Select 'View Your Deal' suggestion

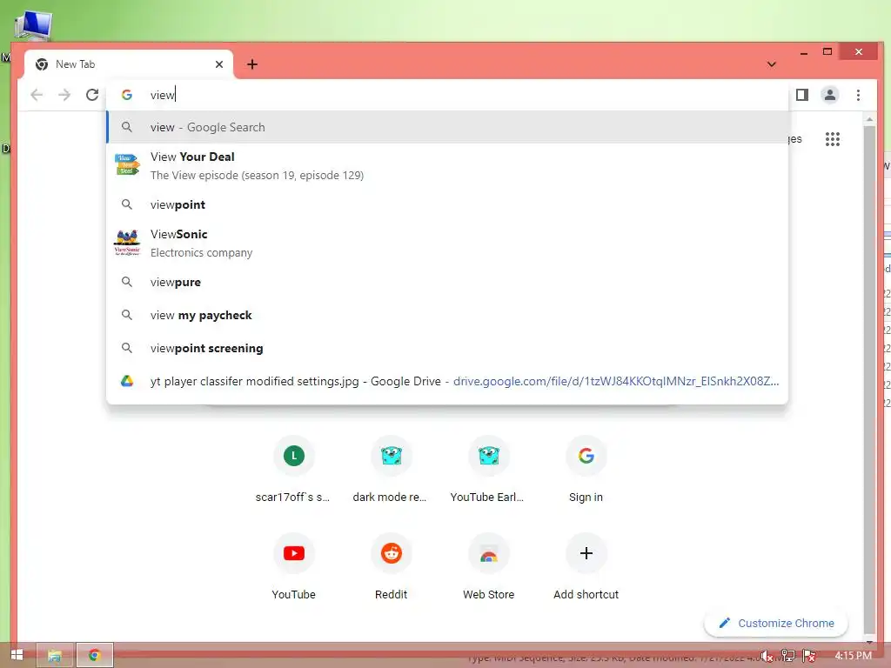pos(447,165)
